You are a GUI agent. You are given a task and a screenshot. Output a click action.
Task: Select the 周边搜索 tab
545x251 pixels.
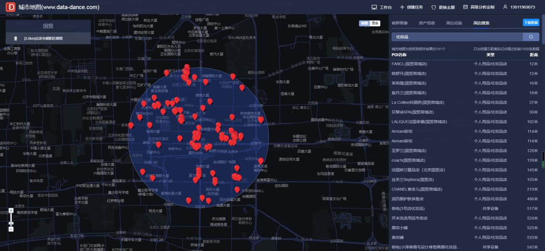point(481,23)
